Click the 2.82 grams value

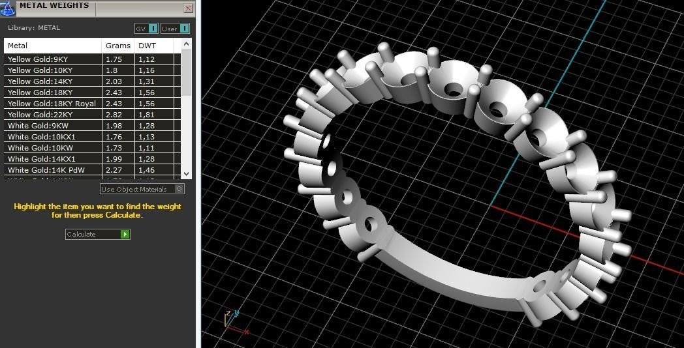click(114, 115)
